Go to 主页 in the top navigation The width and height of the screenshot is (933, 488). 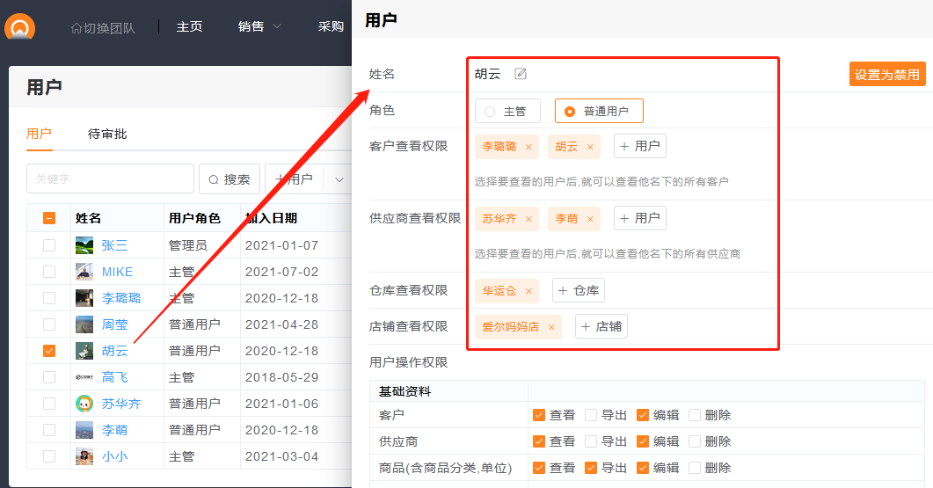(x=189, y=26)
